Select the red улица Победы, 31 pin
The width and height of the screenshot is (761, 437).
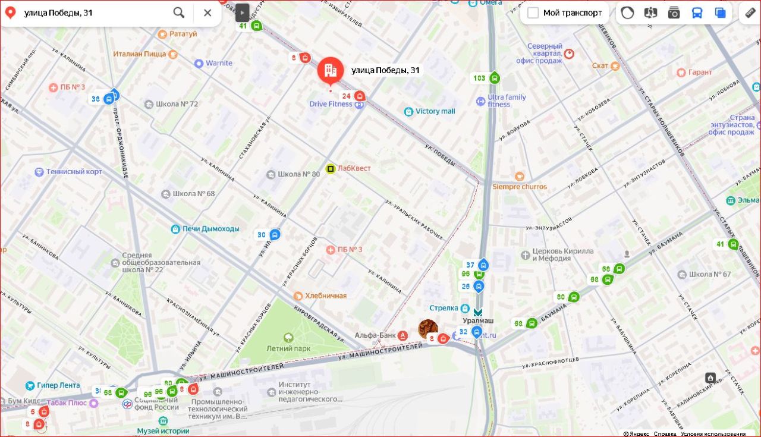(x=330, y=71)
